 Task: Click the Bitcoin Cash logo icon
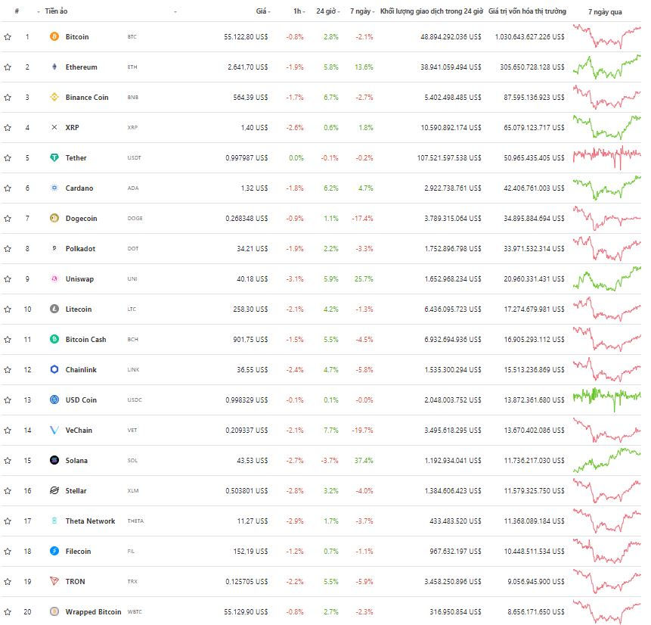pos(54,340)
